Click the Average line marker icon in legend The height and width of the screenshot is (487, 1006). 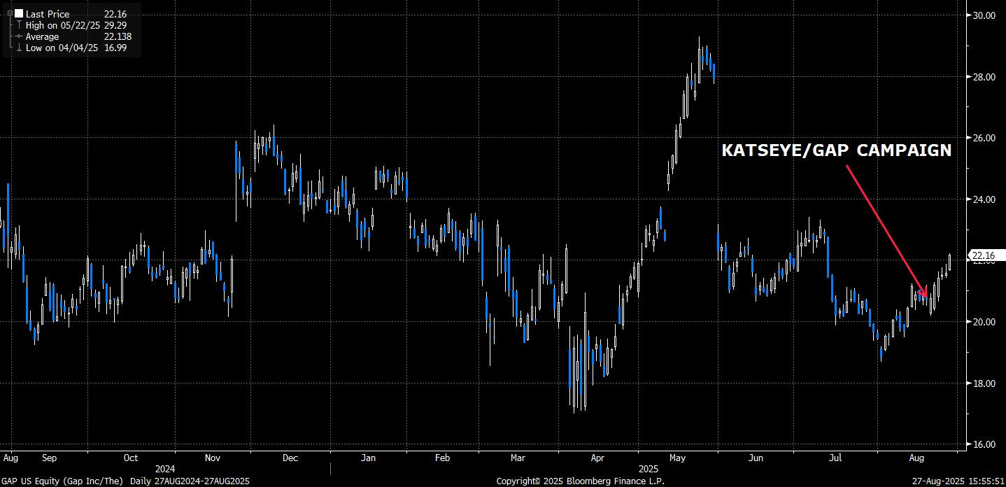pyautogui.click(x=17, y=36)
